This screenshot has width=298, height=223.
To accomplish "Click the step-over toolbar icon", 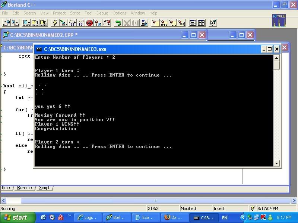I will coord(72,23).
